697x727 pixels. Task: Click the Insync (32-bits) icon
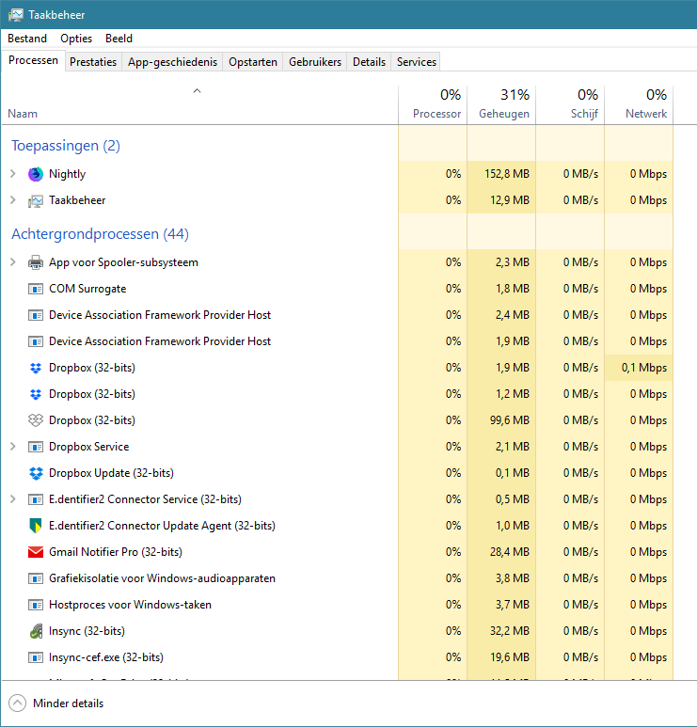(36, 631)
